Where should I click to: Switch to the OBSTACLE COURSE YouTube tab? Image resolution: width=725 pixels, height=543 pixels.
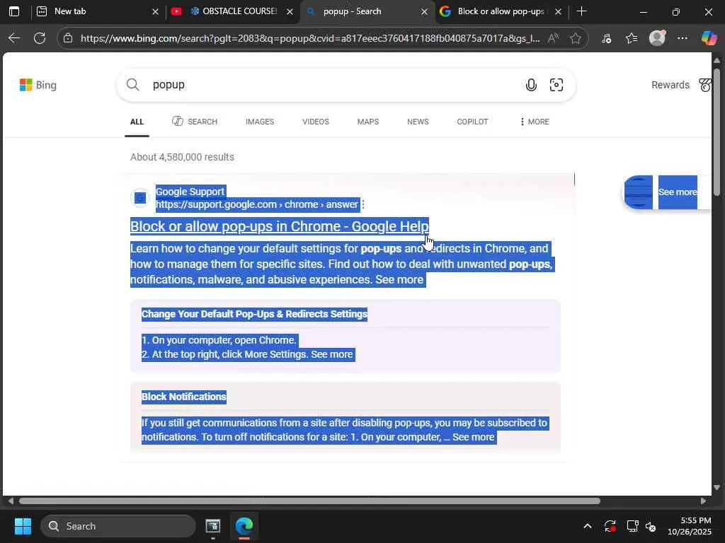[232, 11]
